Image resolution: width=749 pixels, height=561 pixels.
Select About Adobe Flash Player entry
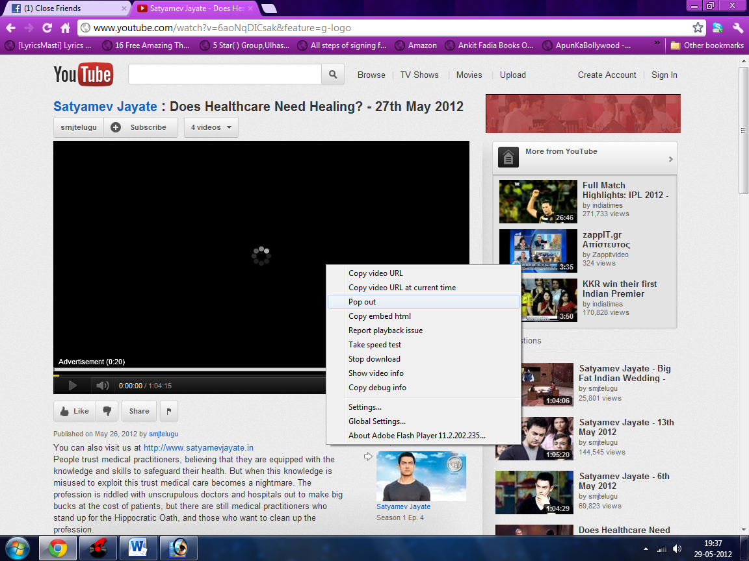pos(424,436)
